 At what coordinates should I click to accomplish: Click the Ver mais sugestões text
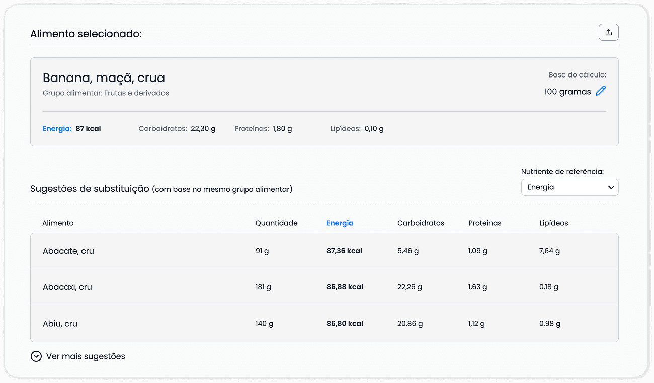tap(84, 356)
